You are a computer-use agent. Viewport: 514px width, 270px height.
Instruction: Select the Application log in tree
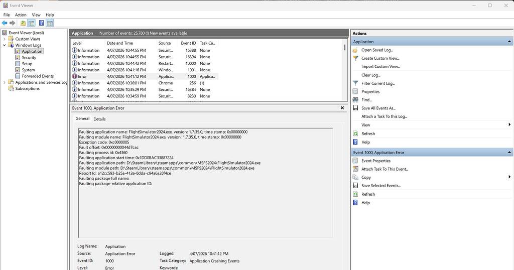(32, 52)
